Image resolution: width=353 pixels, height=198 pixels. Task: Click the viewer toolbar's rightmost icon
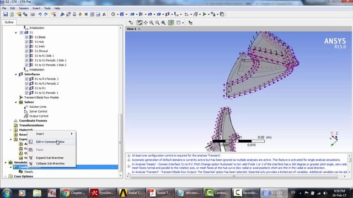click(190, 23)
